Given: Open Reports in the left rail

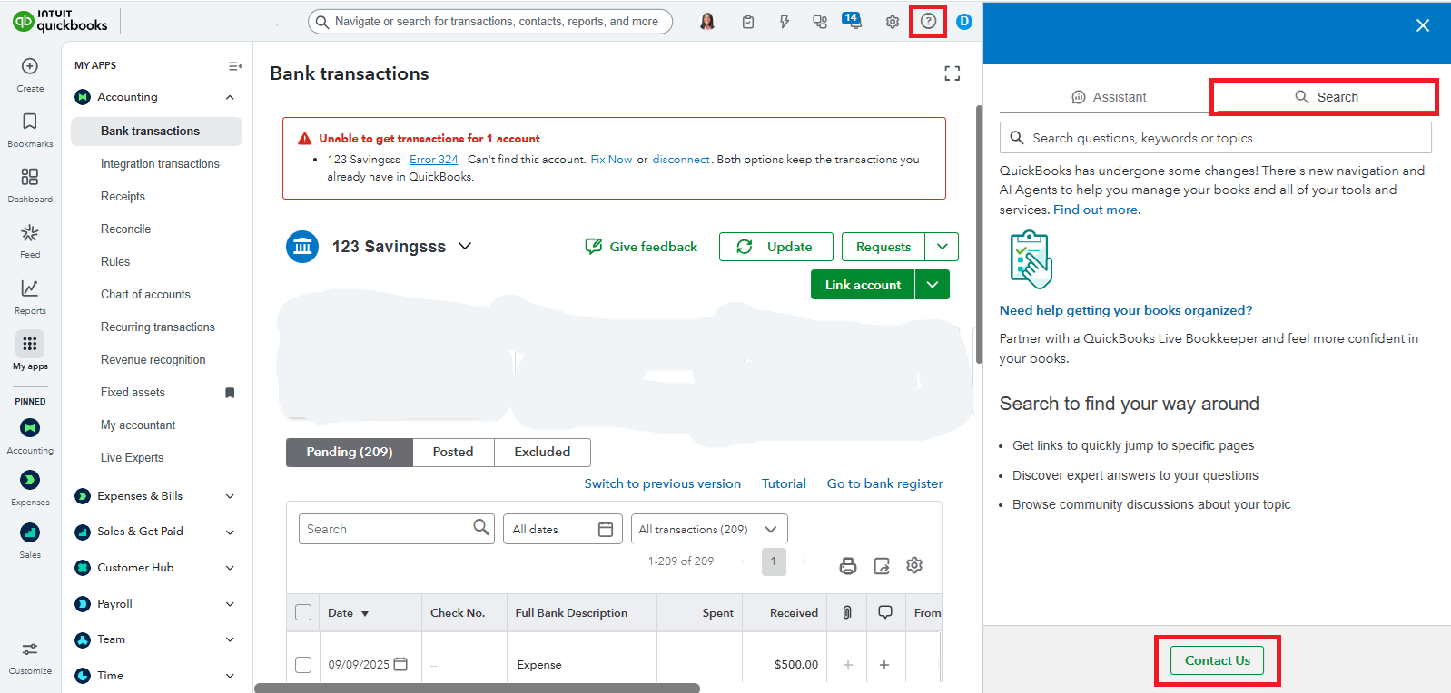Looking at the screenshot, I should point(30,288).
